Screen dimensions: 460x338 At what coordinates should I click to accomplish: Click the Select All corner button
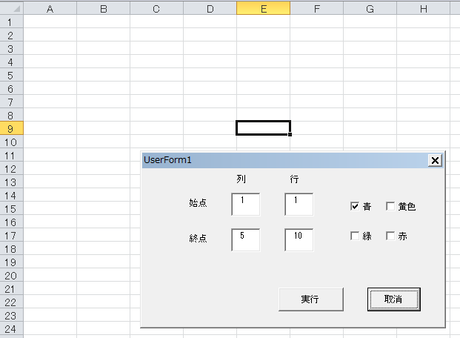(11, 9)
